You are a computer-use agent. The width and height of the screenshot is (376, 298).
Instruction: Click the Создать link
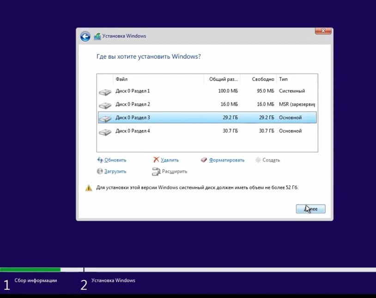point(271,160)
